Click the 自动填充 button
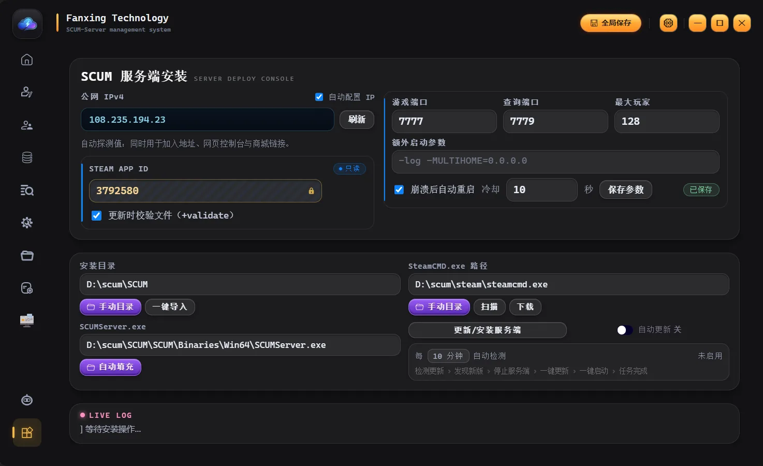The image size is (763, 466). pyautogui.click(x=110, y=367)
